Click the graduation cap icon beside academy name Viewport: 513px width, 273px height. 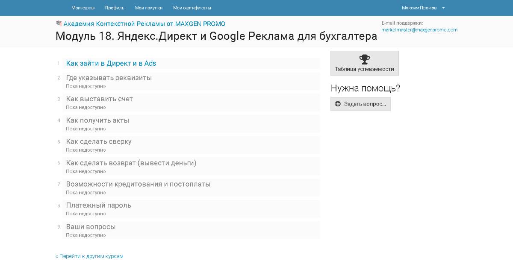click(59, 23)
